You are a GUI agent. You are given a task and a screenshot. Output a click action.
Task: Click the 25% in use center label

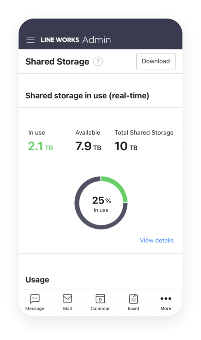click(x=101, y=203)
